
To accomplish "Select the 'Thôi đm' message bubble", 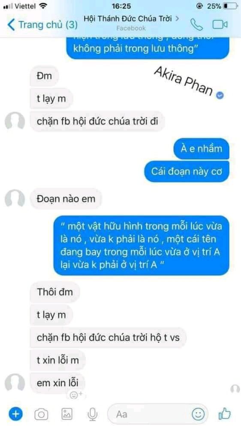I will [x=55, y=292].
